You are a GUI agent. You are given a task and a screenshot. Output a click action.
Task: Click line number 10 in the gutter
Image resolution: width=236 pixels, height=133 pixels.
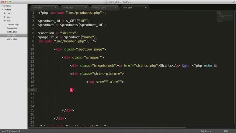32,49
